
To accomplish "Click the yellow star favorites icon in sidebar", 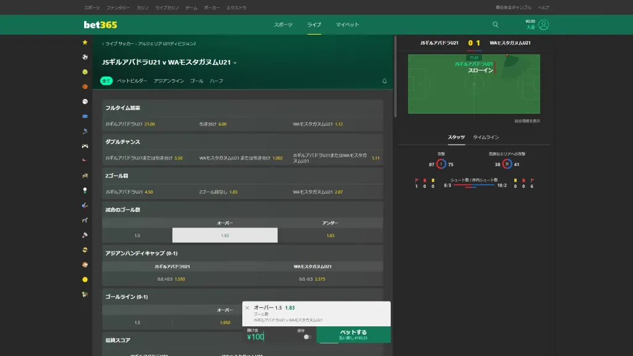I will tap(85, 42).
